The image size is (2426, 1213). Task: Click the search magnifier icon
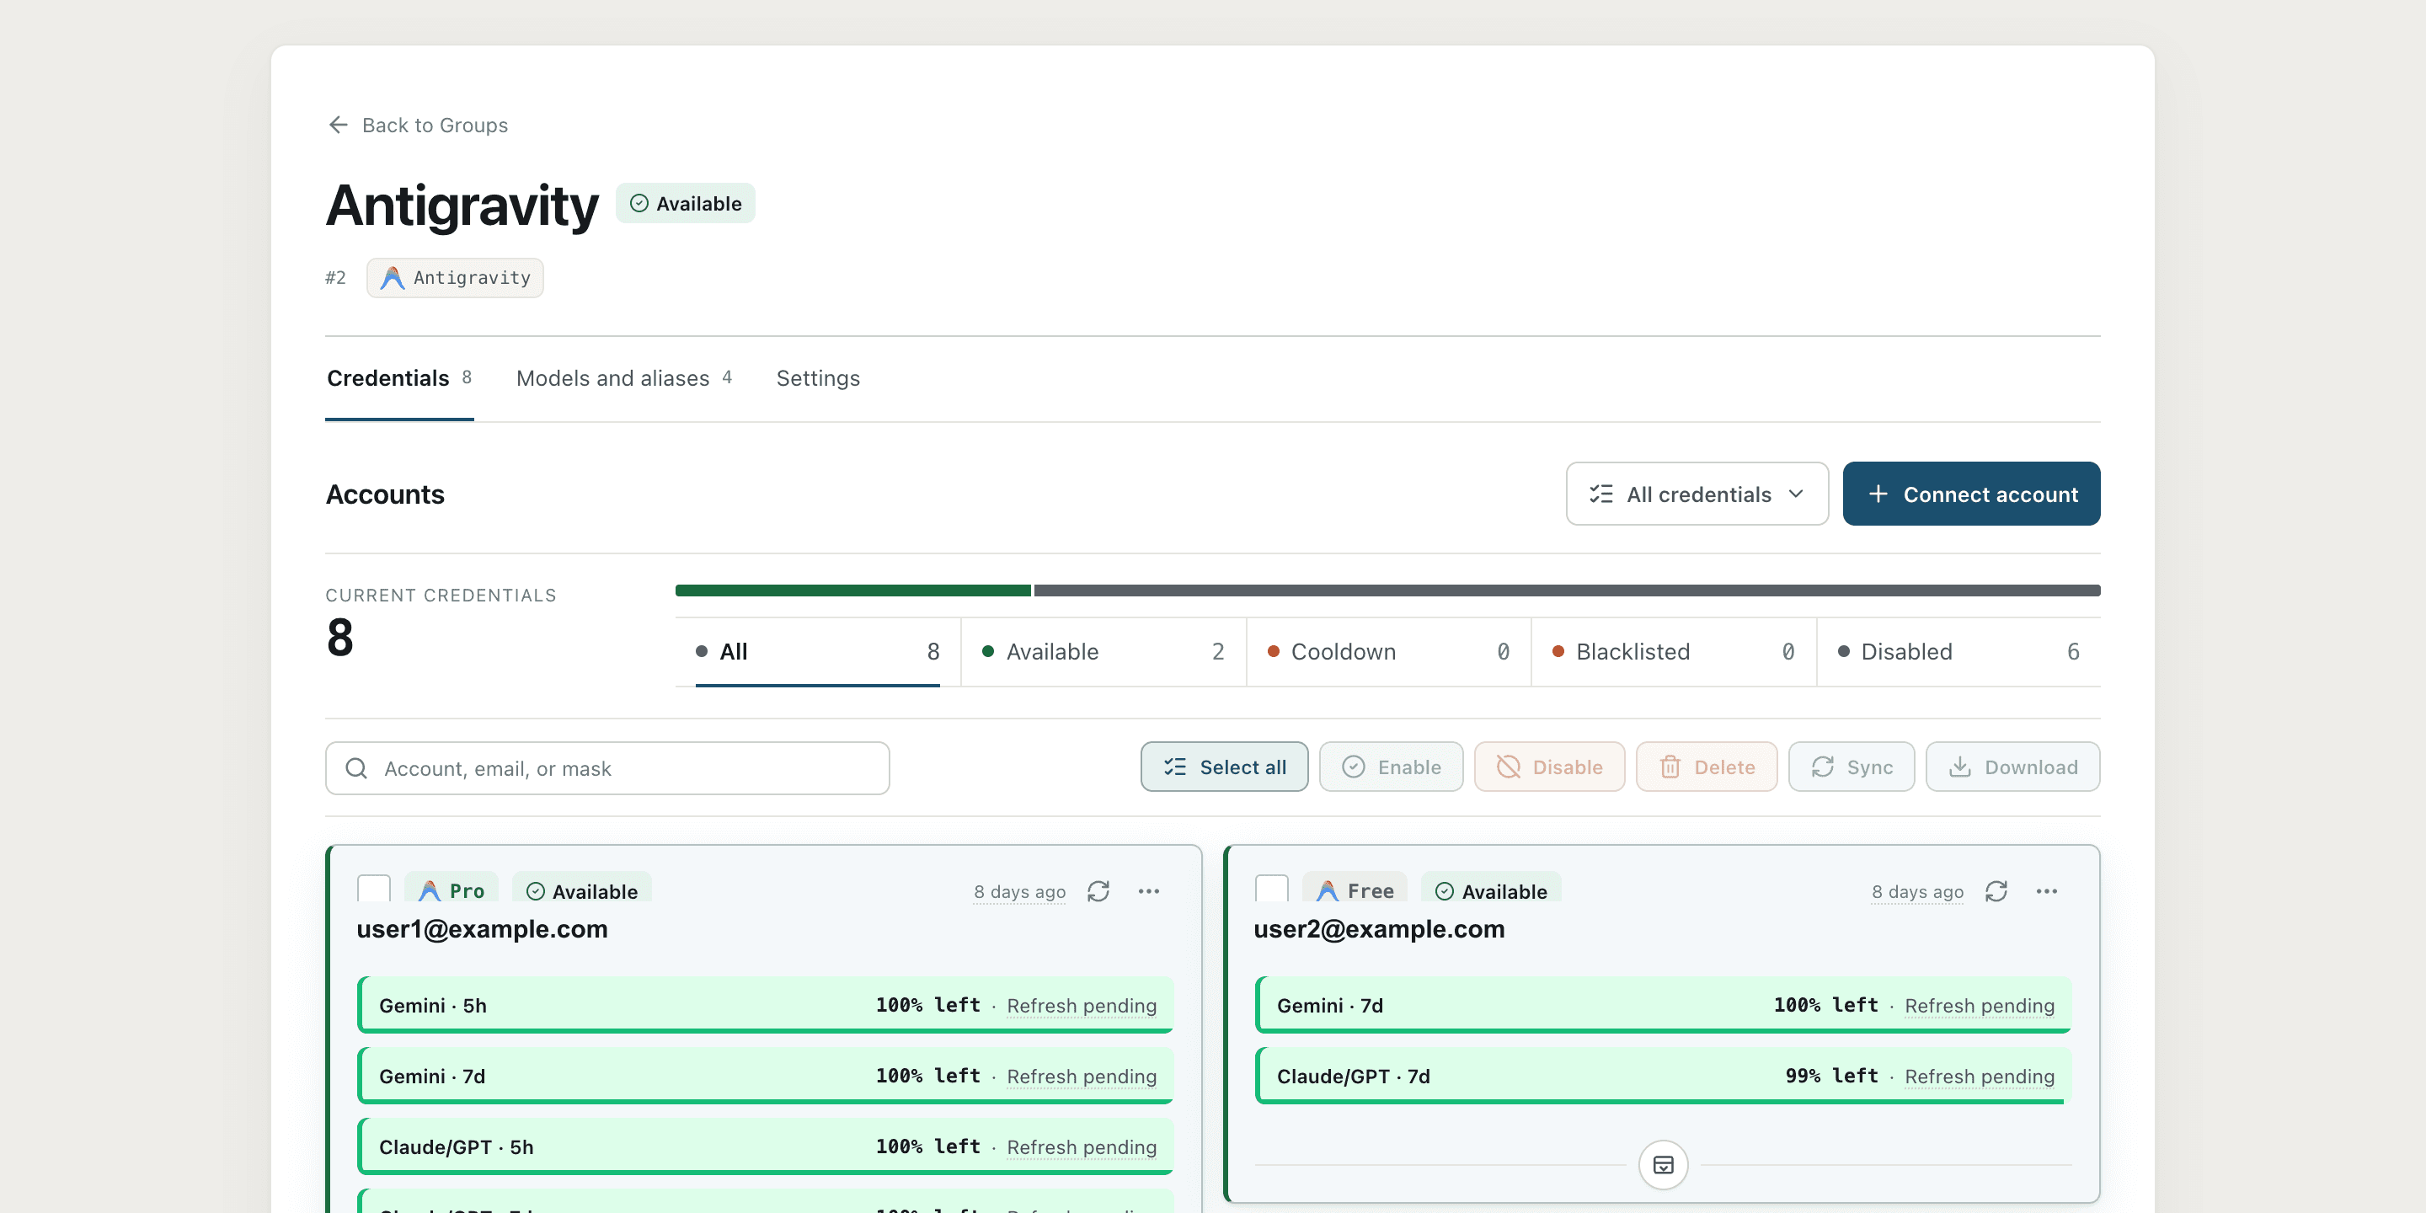pyautogui.click(x=357, y=768)
